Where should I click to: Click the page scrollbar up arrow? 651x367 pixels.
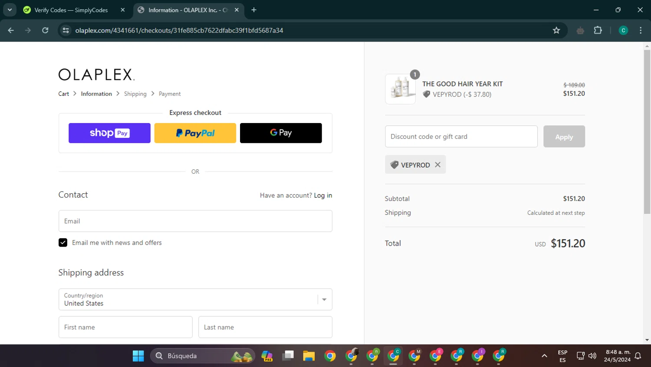[x=647, y=45]
